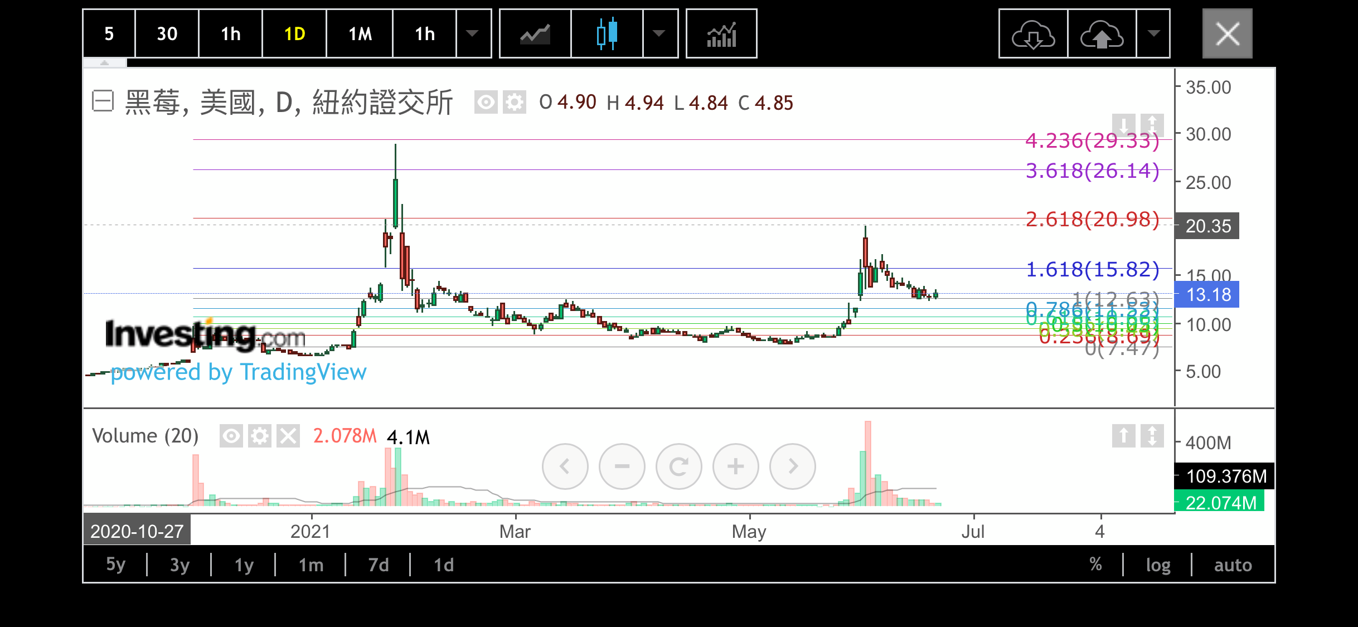Click the 22.074M volume label
This screenshot has width=1358, height=627.
pos(1219,501)
